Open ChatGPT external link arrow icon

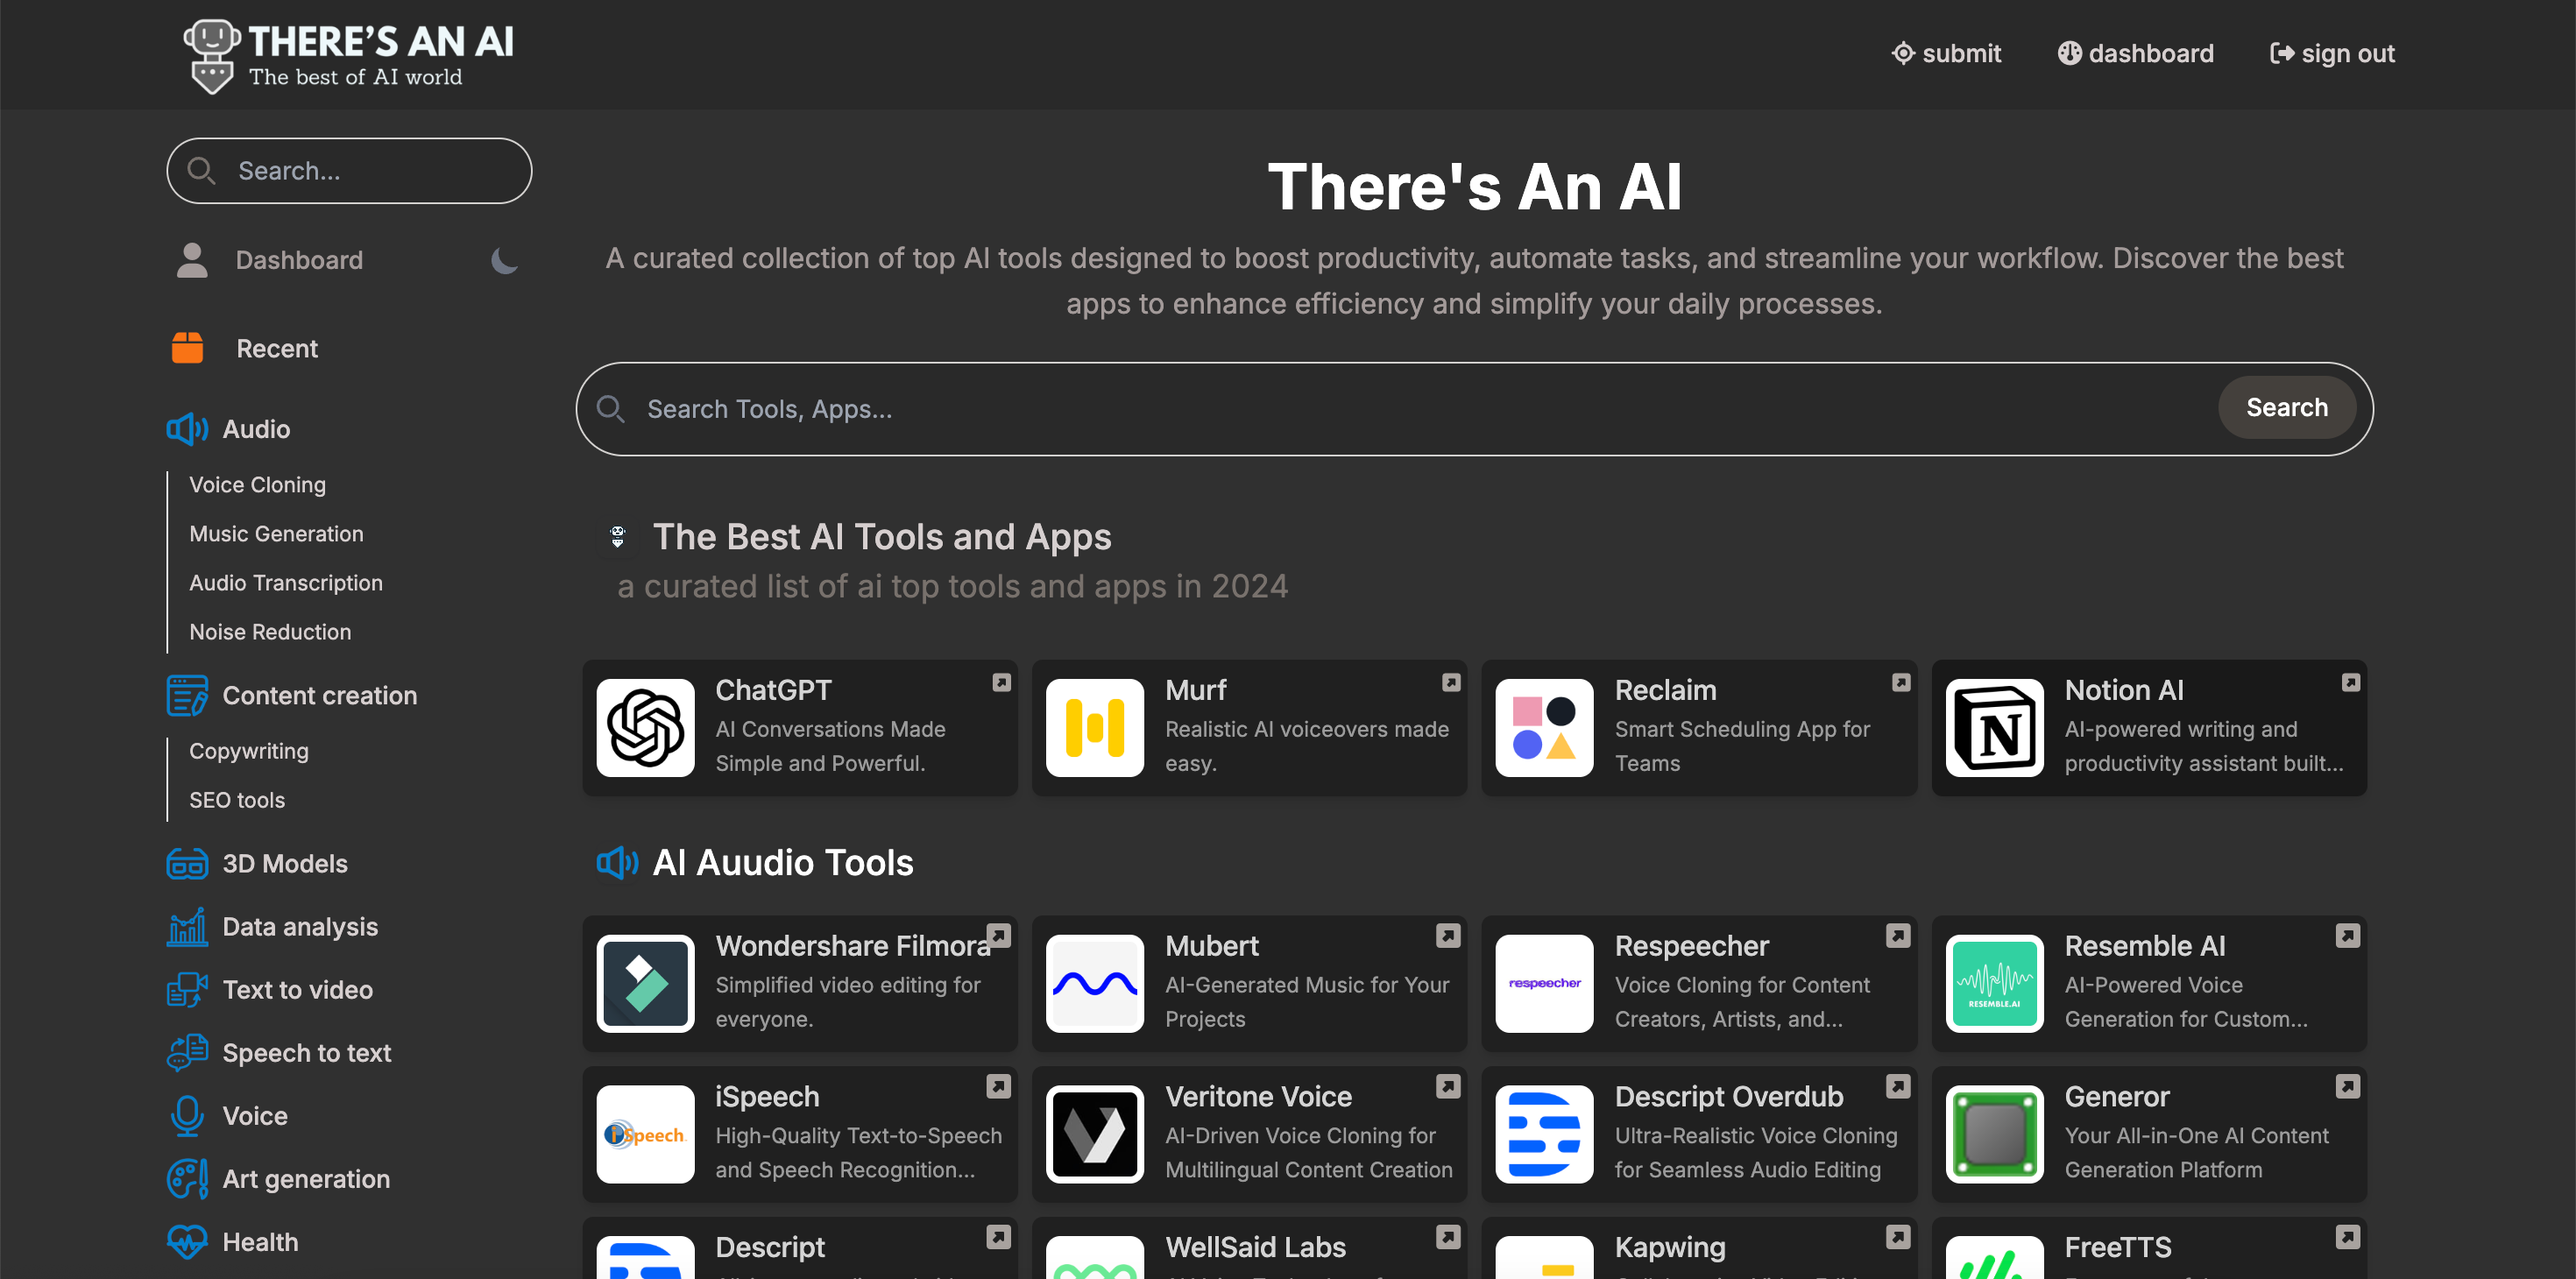click(x=1001, y=682)
